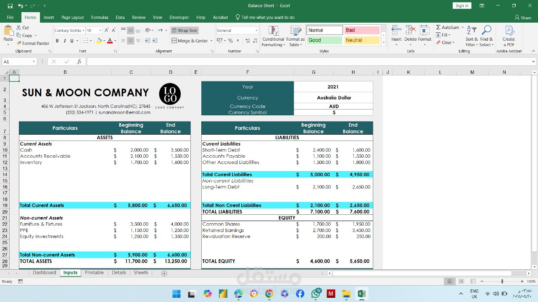Click the AutoSum sigma icon
Image resolution: width=538 pixels, height=302 pixels.
pos(438,27)
